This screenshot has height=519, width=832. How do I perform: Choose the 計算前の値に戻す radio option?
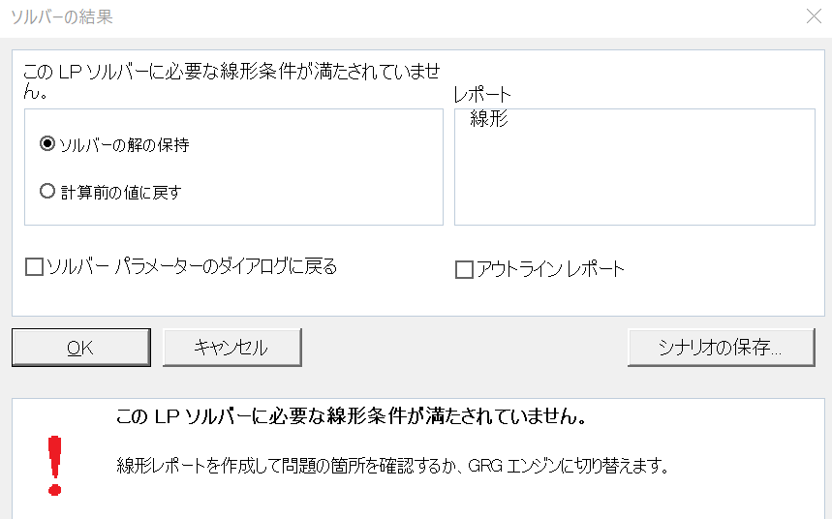[47, 192]
